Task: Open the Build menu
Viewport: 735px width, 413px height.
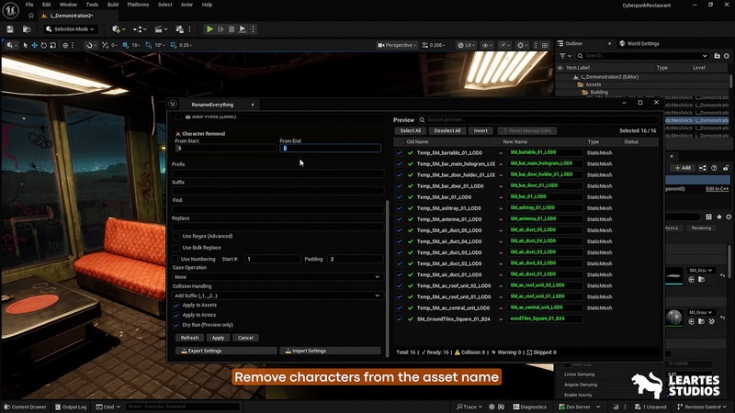Action: (x=113, y=5)
